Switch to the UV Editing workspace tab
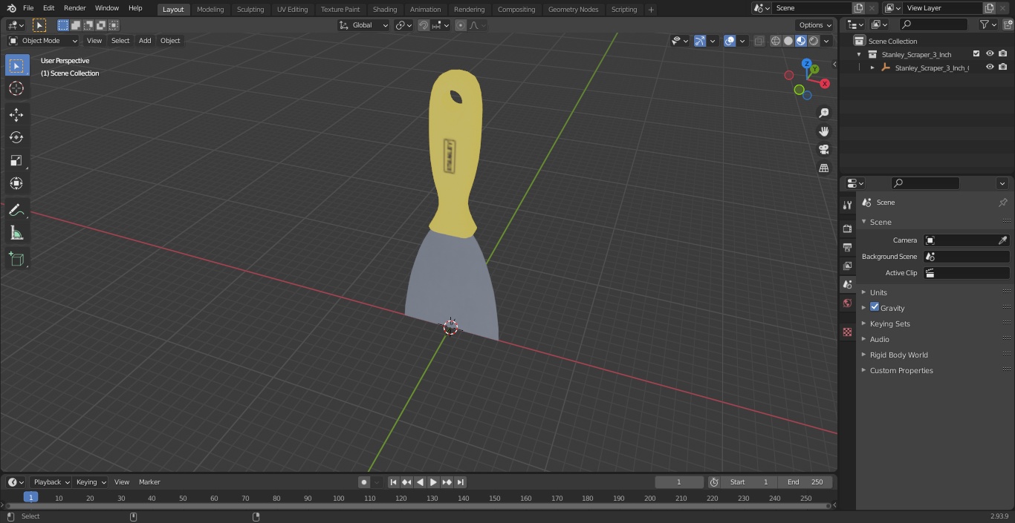Viewport: 1015px width, 523px height. [x=292, y=10]
